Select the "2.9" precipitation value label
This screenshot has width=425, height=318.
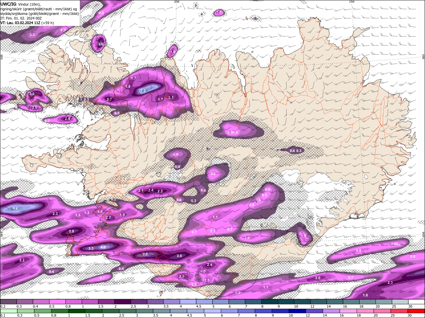pos(71,231)
